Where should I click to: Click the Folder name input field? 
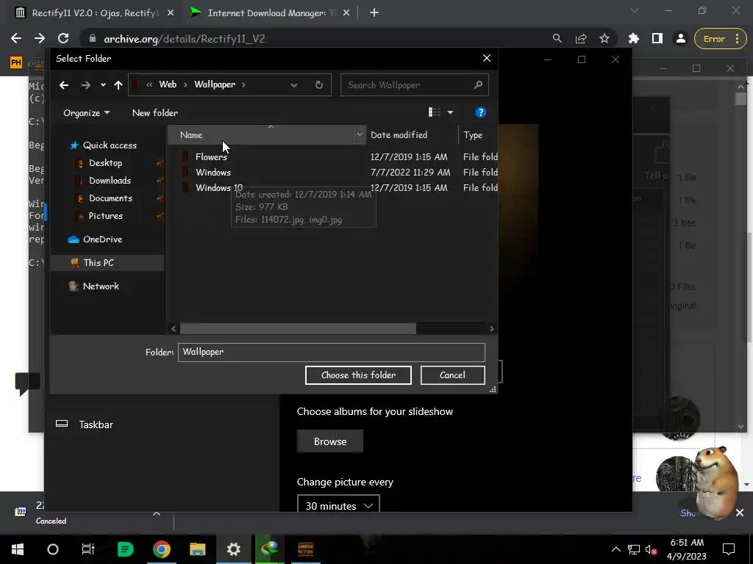pyautogui.click(x=332, y=352)
